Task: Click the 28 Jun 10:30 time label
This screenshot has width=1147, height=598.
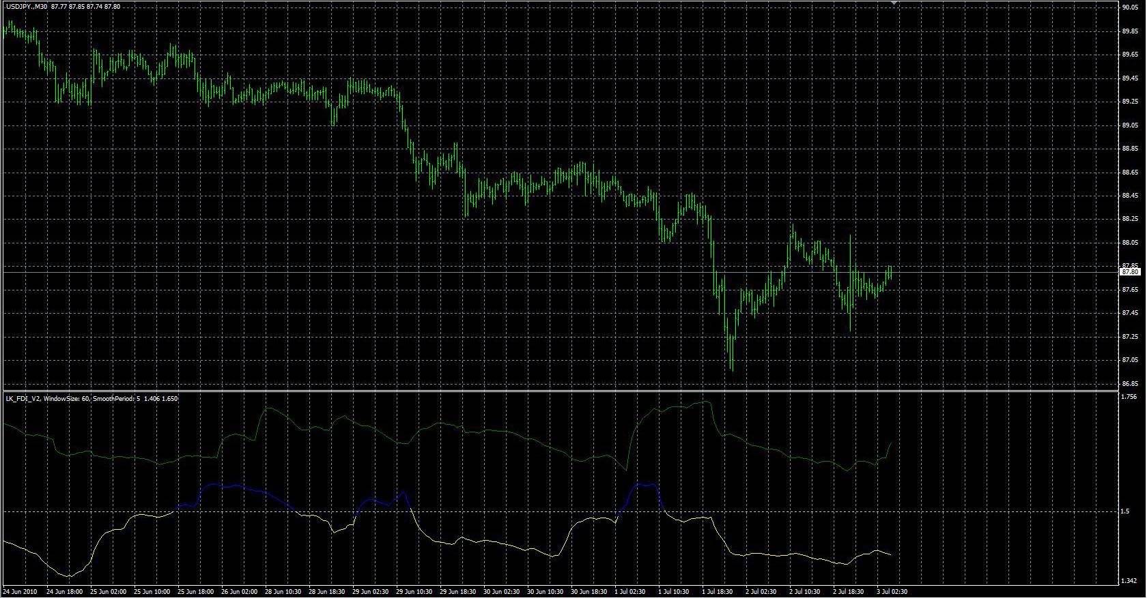Action: pyautogui.click(x=283, y=592)
